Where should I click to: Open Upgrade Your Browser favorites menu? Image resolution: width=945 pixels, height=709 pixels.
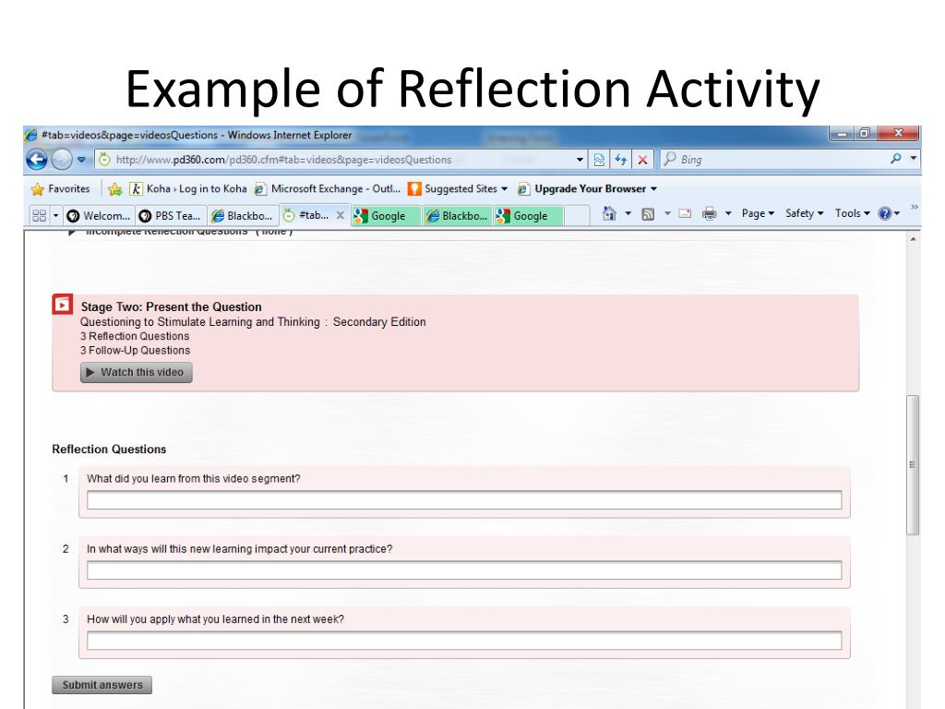pos(588,188)
